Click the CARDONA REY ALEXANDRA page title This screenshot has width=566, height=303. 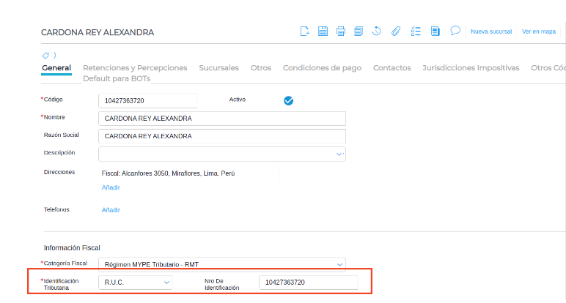[x=98, y=32]
